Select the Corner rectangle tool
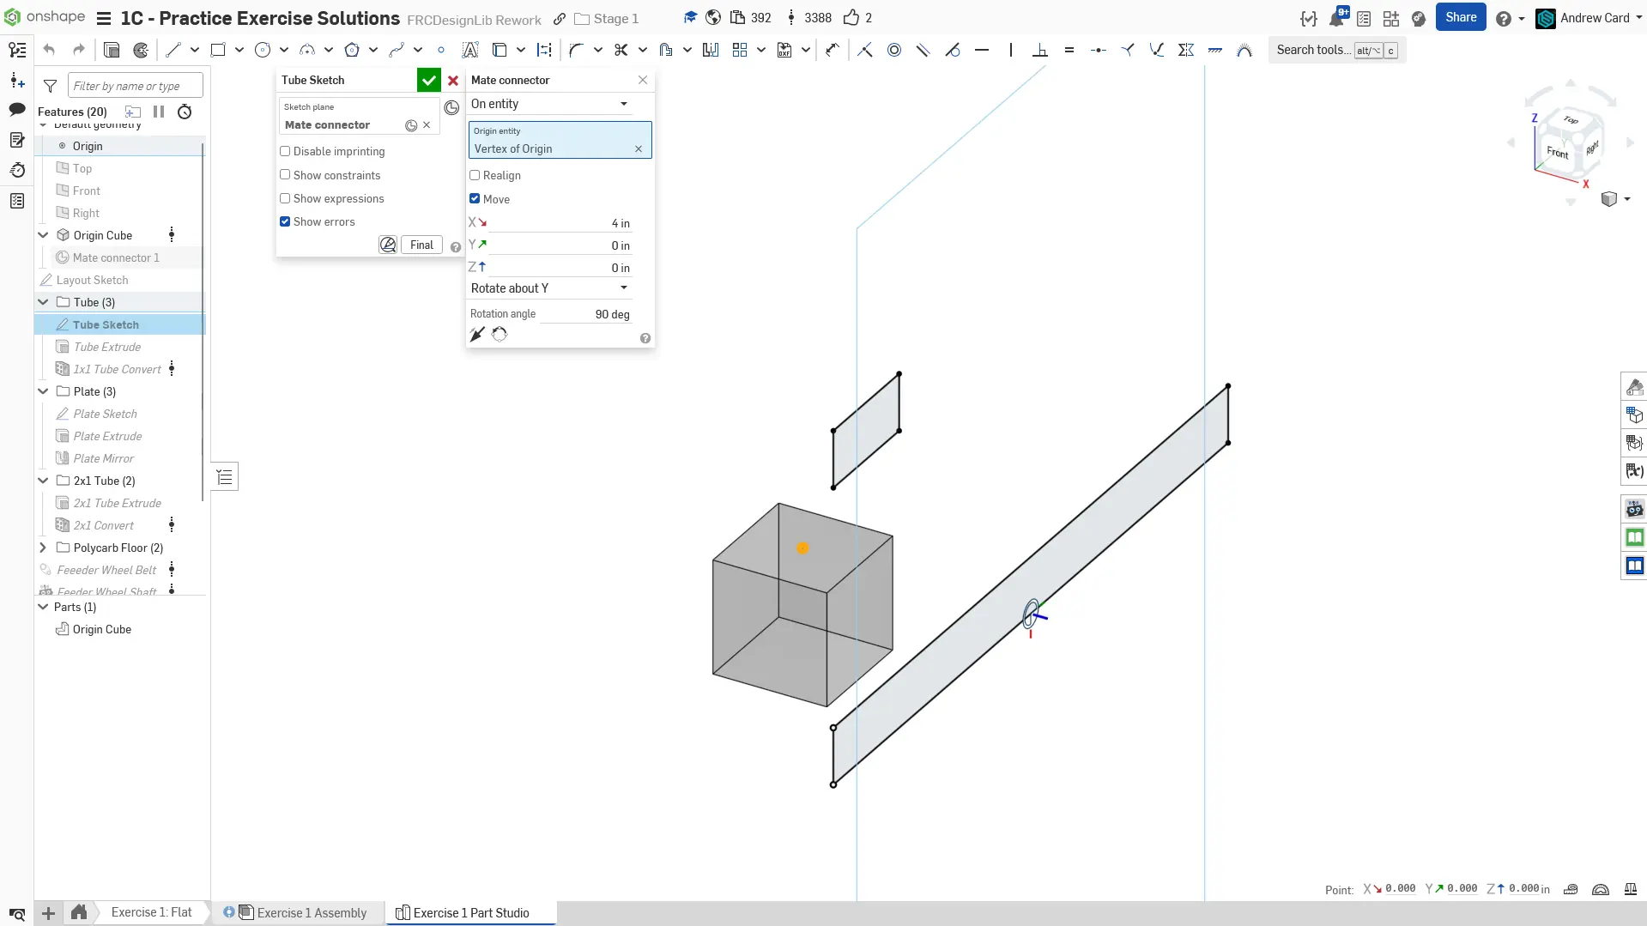 click(x=218, y=50)
